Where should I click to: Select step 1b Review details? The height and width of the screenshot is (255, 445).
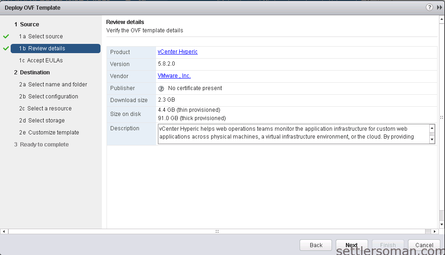(x=56, y=49)
